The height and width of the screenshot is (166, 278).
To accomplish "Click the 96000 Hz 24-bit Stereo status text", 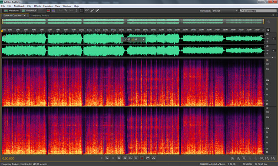I will pyautogui.click(x=212, y=164).
